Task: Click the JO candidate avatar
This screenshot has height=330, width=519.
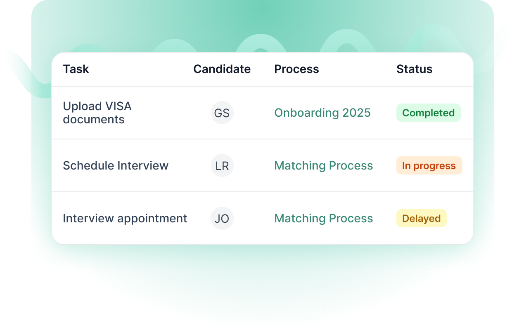Action: click(x=222, y=219)
